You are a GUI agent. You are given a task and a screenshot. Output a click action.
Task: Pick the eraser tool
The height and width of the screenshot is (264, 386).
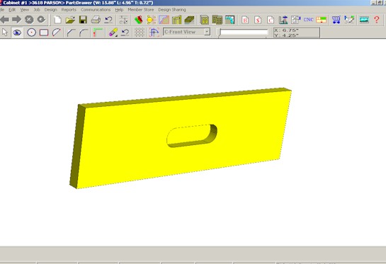click(113, 33)
